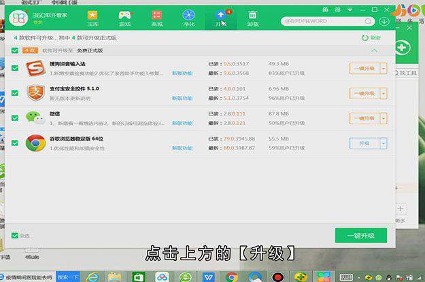
Task: Collapse the 免费正式版 group chevron
Action: [x=374, y=51]
